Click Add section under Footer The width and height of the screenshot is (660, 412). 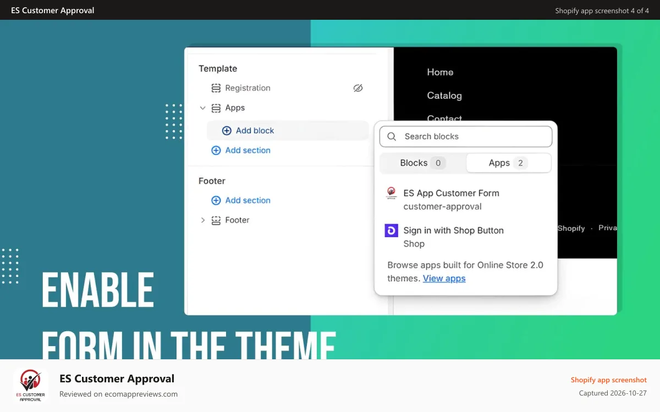click(x=241, y=201)
